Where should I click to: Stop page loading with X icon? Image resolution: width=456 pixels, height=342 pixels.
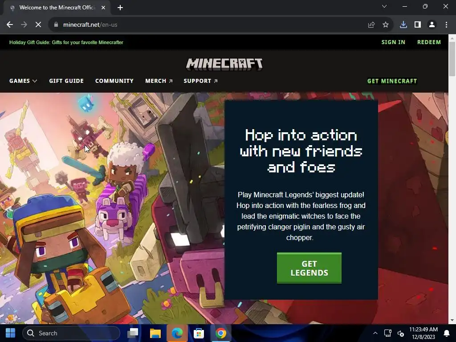pyautogui.click(x=38, y=25)
